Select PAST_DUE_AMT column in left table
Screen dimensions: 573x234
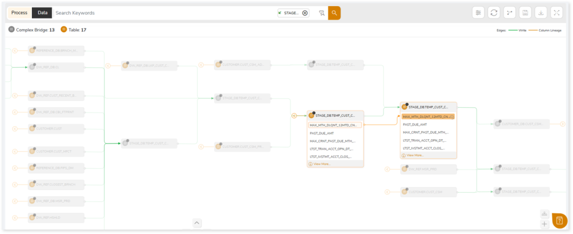pyautogui.click(x=322, y=133)
